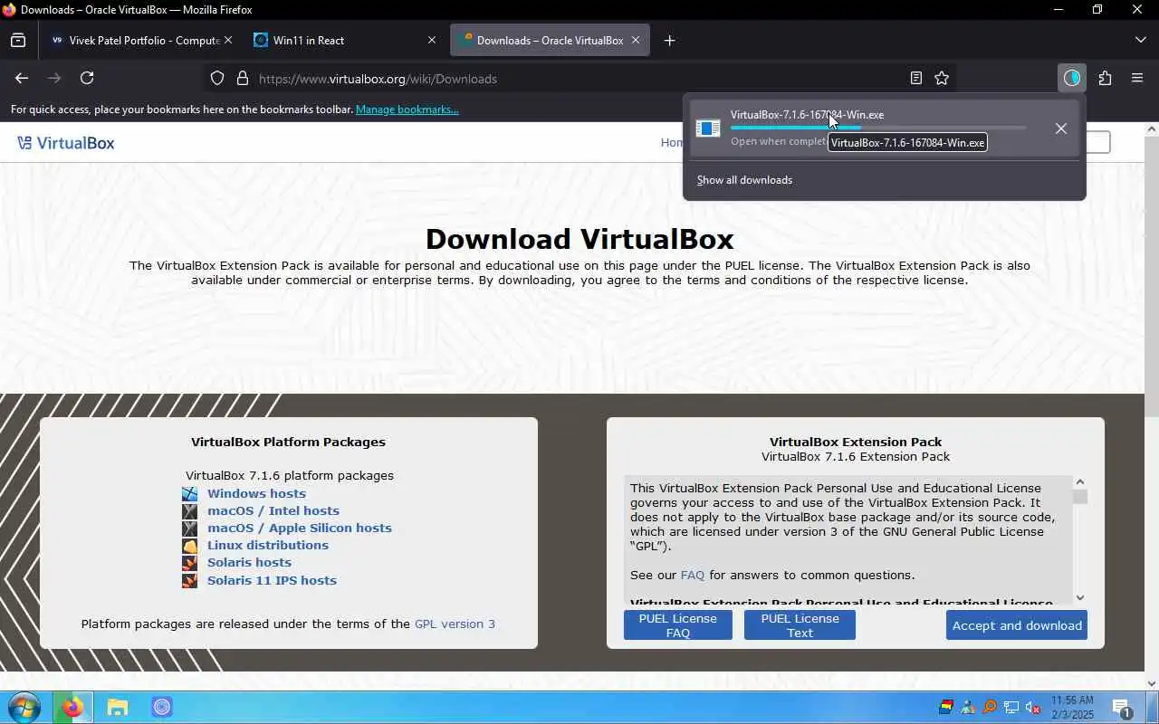The width and height of the screenshot is (1159, 724).
Task: Click license box scroll down arrow
Action: pyautogui.click(x=1079, y=597)
